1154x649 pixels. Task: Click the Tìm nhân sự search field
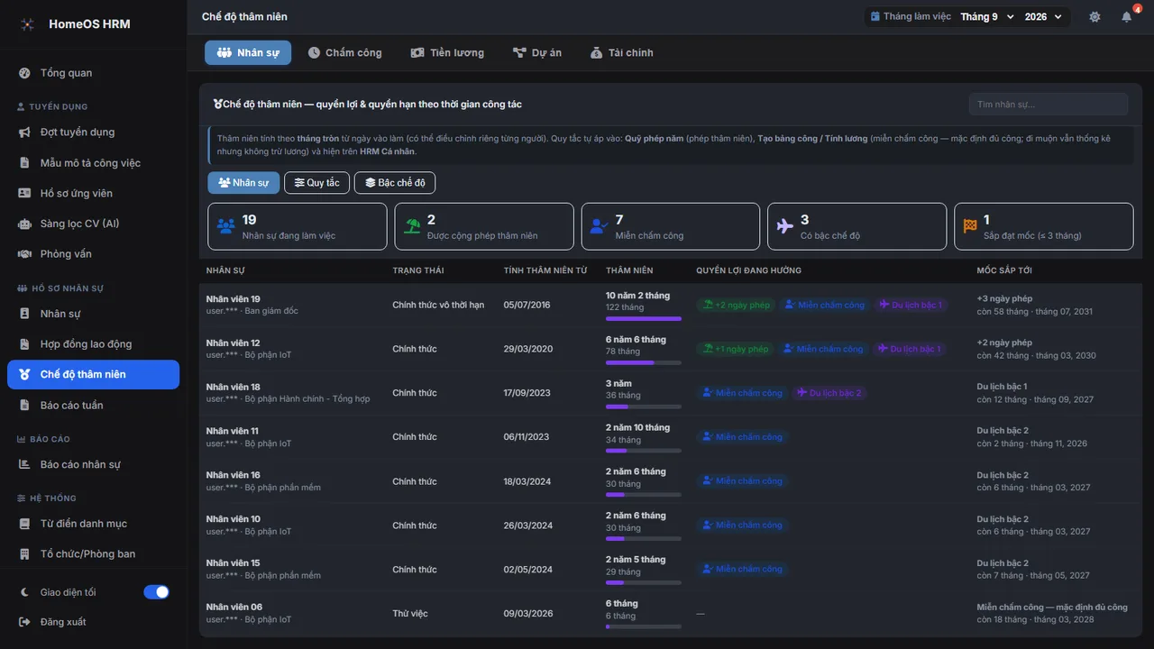pyautogui.click(x=1049, y=105)
